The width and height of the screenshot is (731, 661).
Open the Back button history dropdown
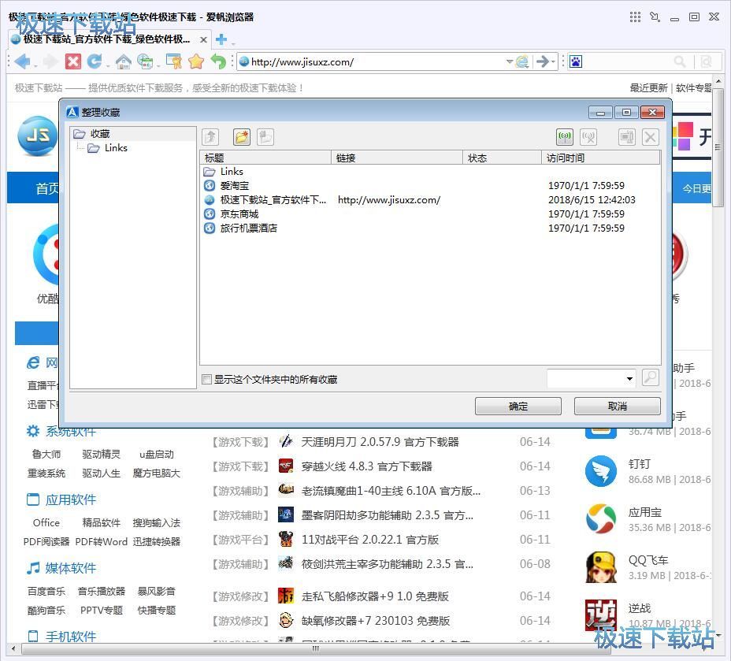[35, 65]
